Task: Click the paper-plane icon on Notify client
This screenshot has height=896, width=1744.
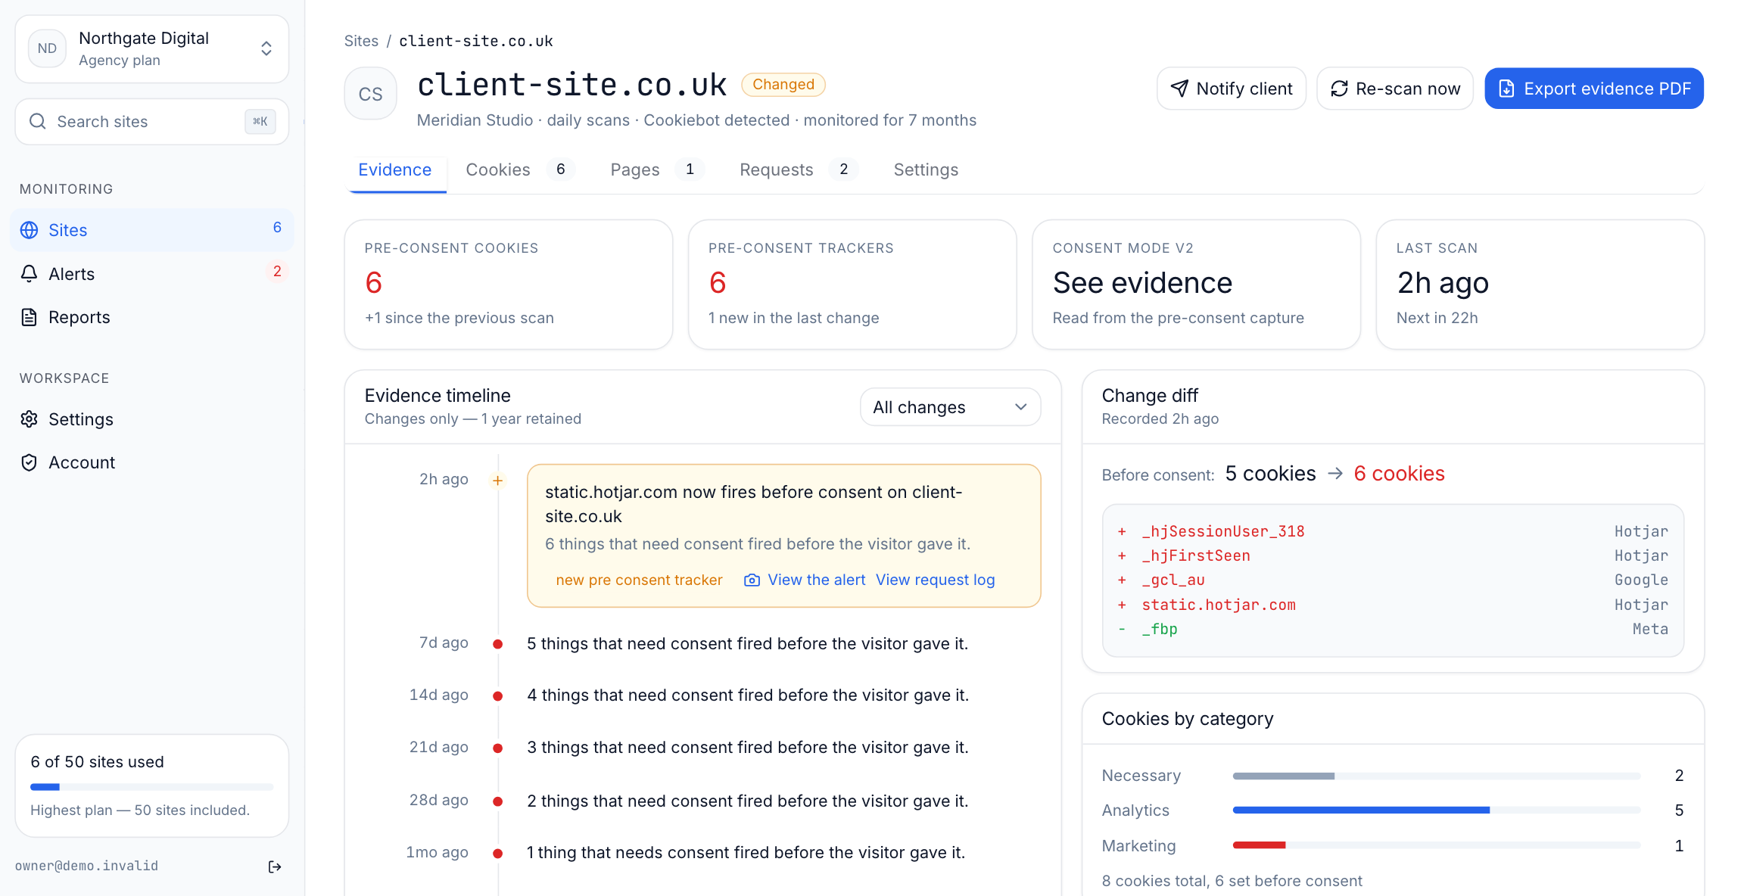Action: coord(1179,89)
